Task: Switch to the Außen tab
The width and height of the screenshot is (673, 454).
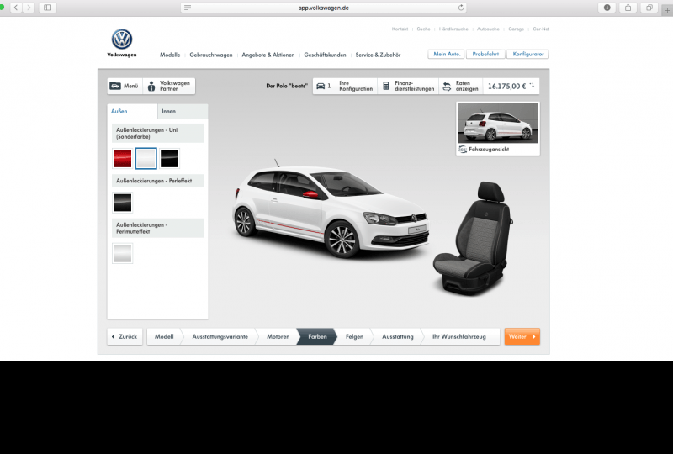Action: (x=132, y=111)
